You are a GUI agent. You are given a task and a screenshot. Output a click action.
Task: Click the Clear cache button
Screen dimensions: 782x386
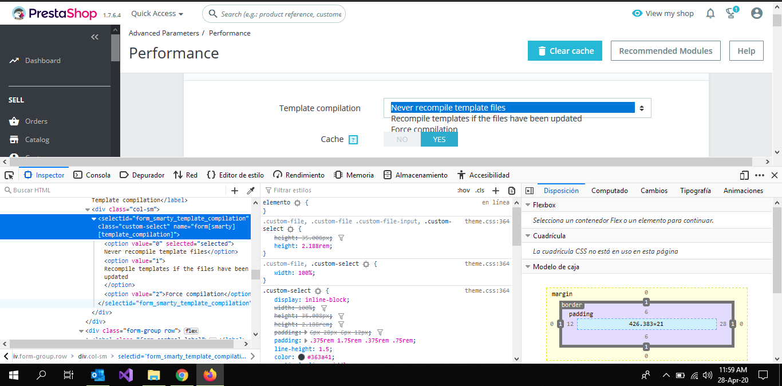[565, 50]
